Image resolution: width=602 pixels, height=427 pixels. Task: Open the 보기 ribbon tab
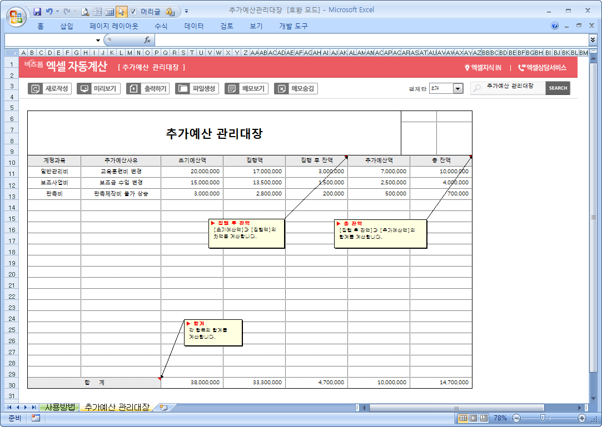click(256, 26)
